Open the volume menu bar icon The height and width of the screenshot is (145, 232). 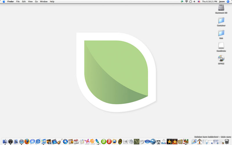pos(194,1)
